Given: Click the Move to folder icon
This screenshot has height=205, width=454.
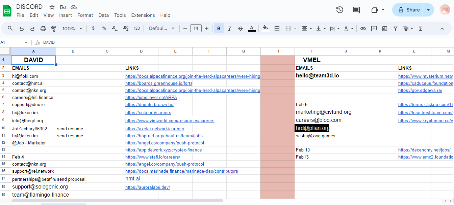Looking at the screenshot, I should (63, 7).
